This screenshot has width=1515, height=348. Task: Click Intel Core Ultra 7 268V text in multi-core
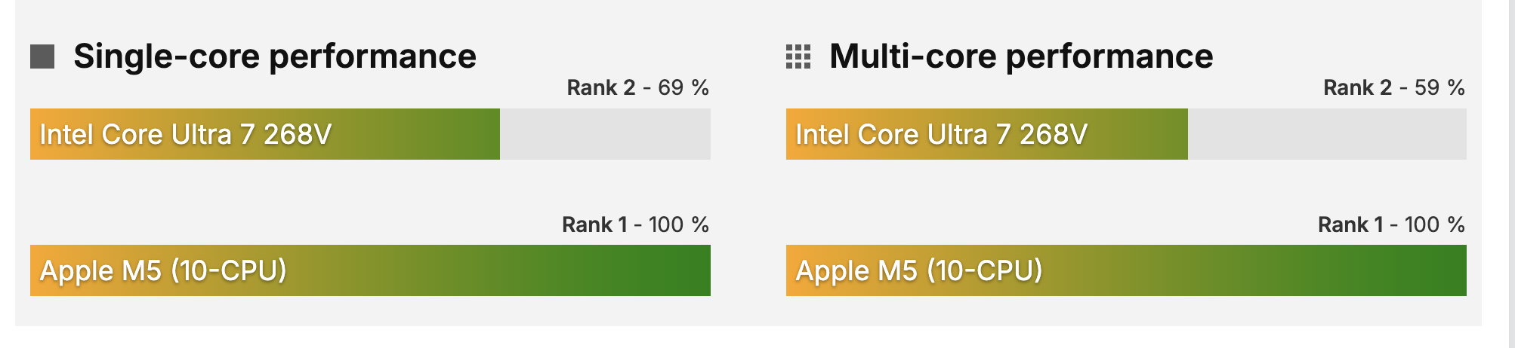942,134
